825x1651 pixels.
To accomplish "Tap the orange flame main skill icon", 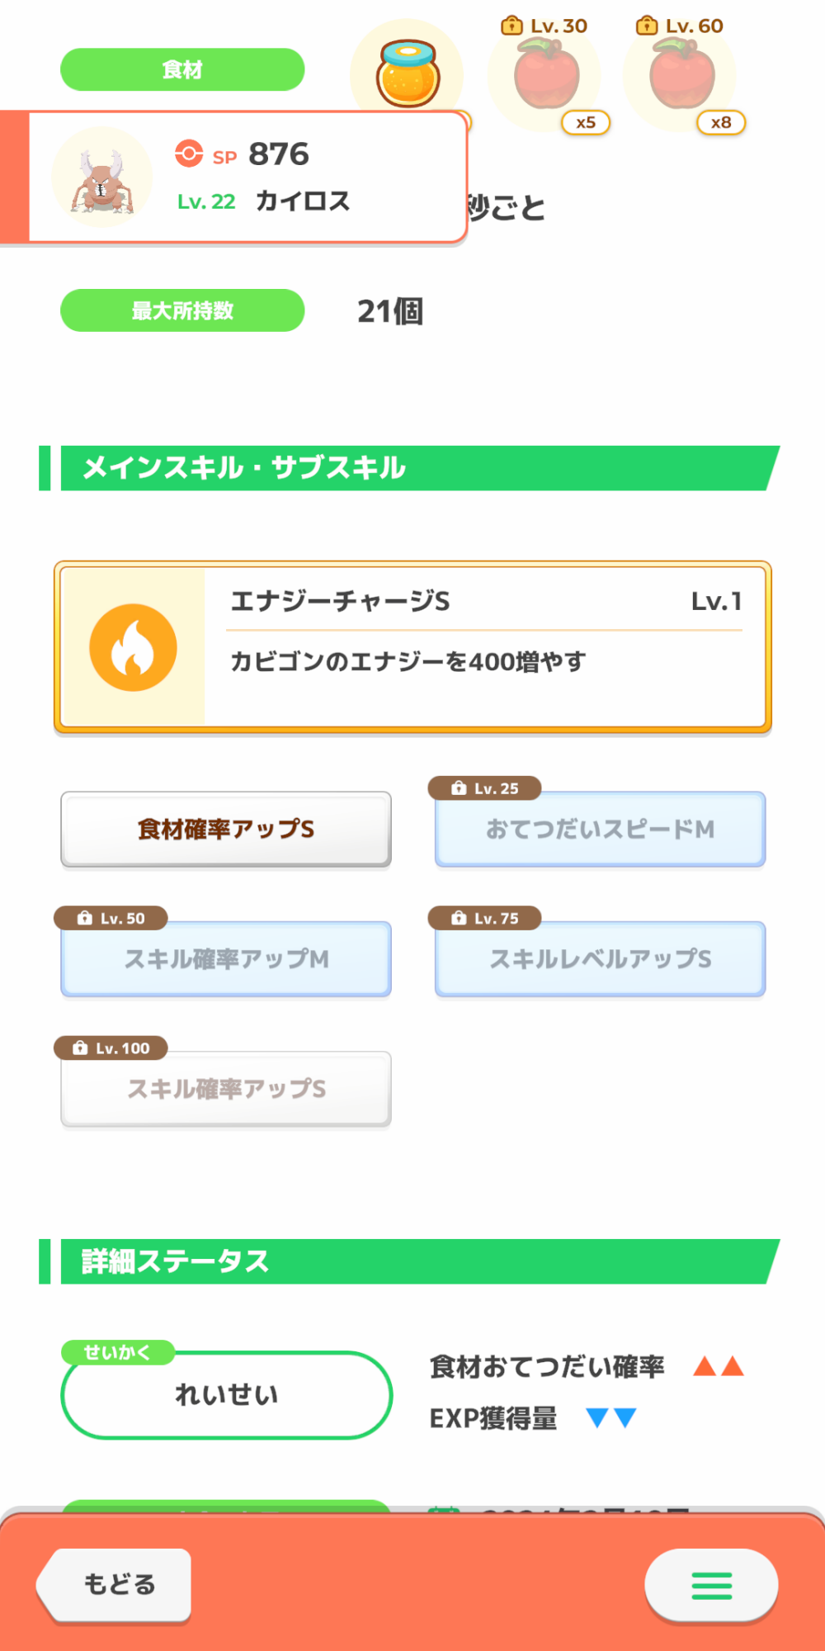I will coord(133,648).
